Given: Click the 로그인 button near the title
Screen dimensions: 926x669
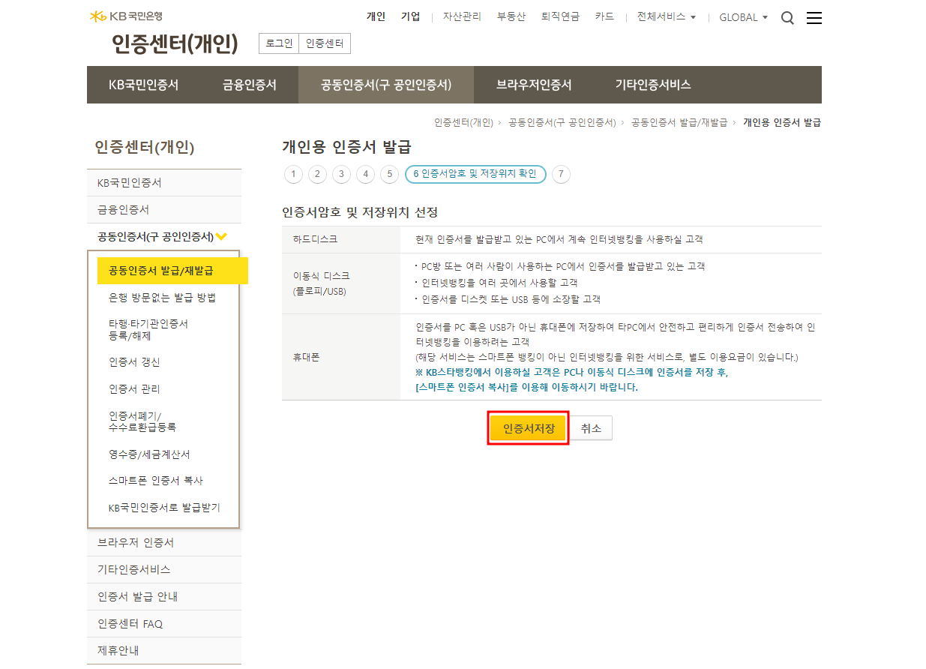Looking at the screenshot, I should coord(279,43).
